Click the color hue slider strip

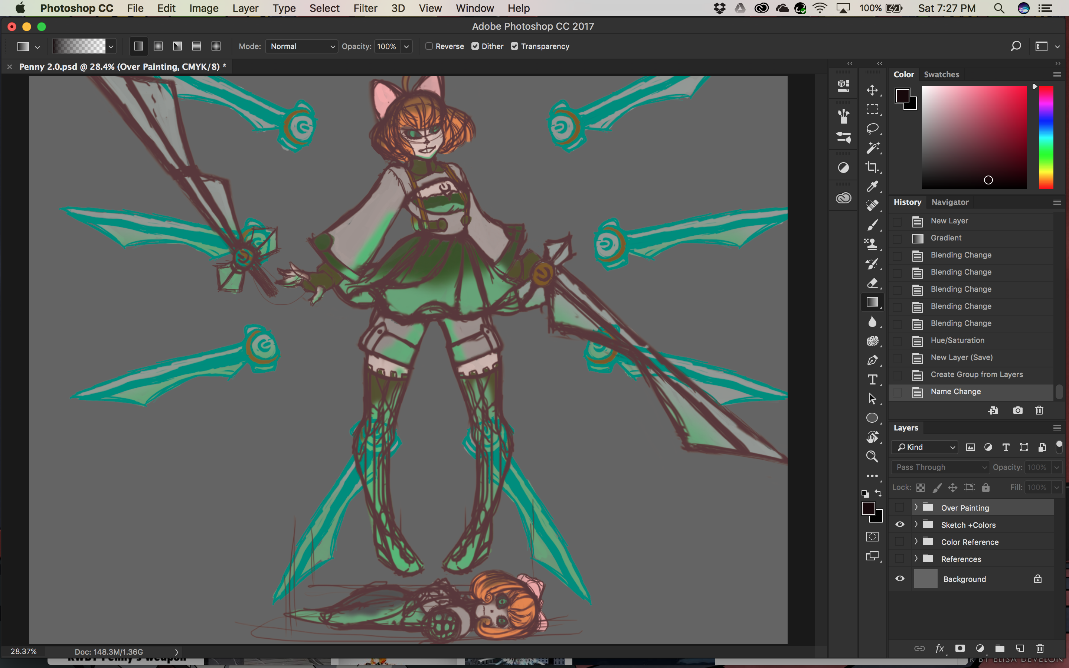(1046, 137)
